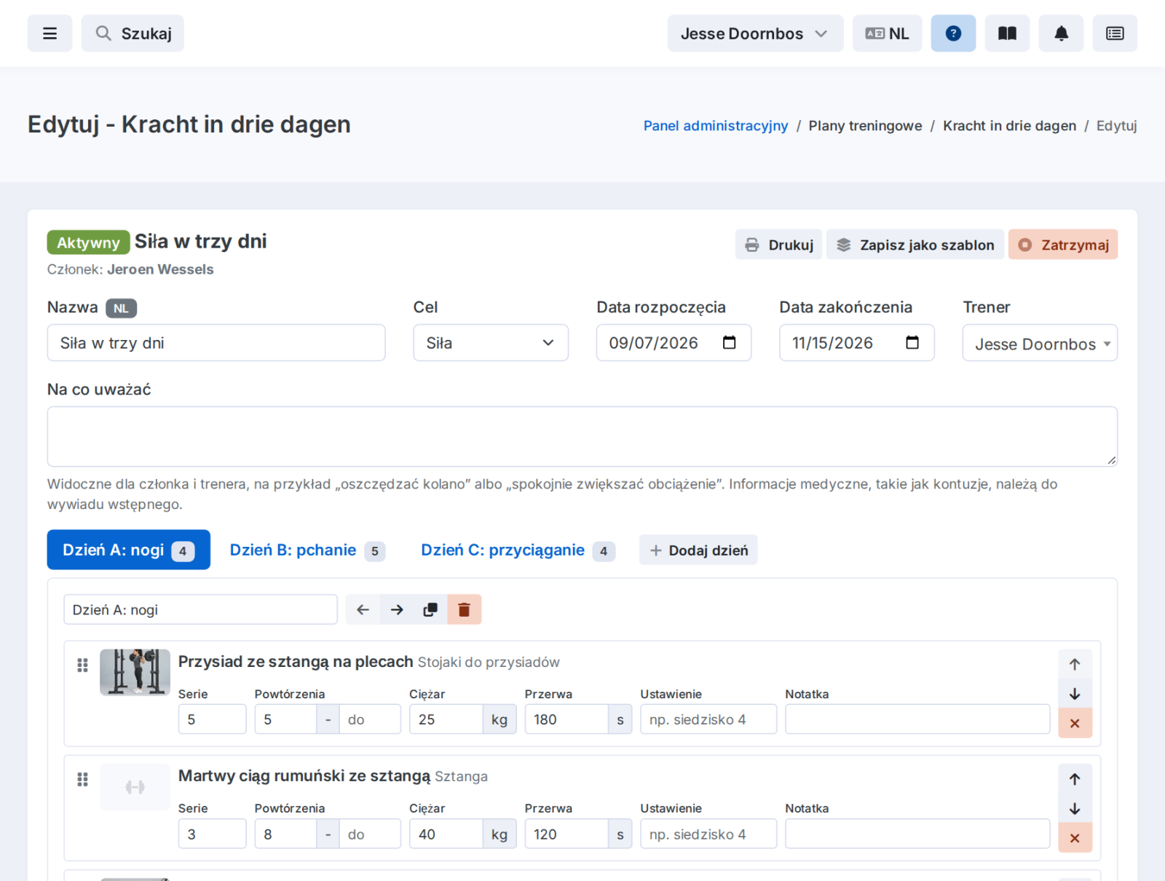Click the blue help question mark icon
Viewport: 1165px width, 881px height.
pyautogui.click(x=953, y=33)
